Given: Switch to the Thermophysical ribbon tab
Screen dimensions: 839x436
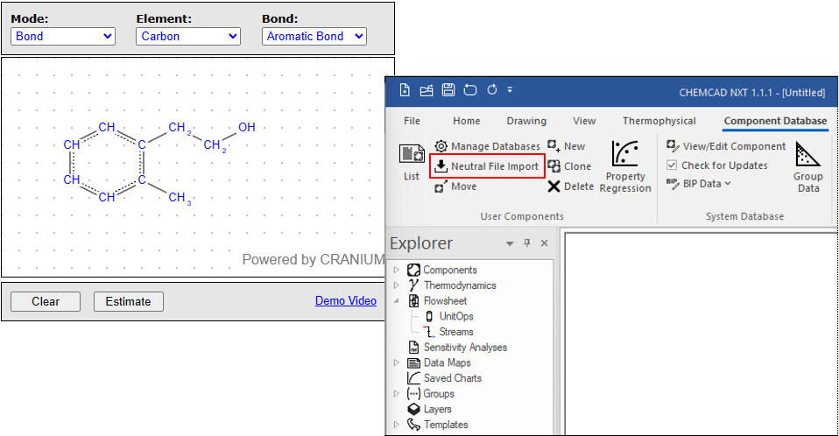Looking at the screenshot, I should (659, 121).
